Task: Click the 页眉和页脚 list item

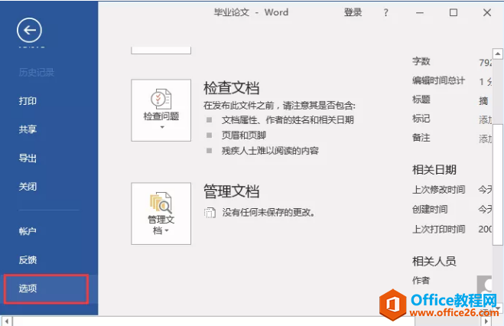Action: [244, 135]
